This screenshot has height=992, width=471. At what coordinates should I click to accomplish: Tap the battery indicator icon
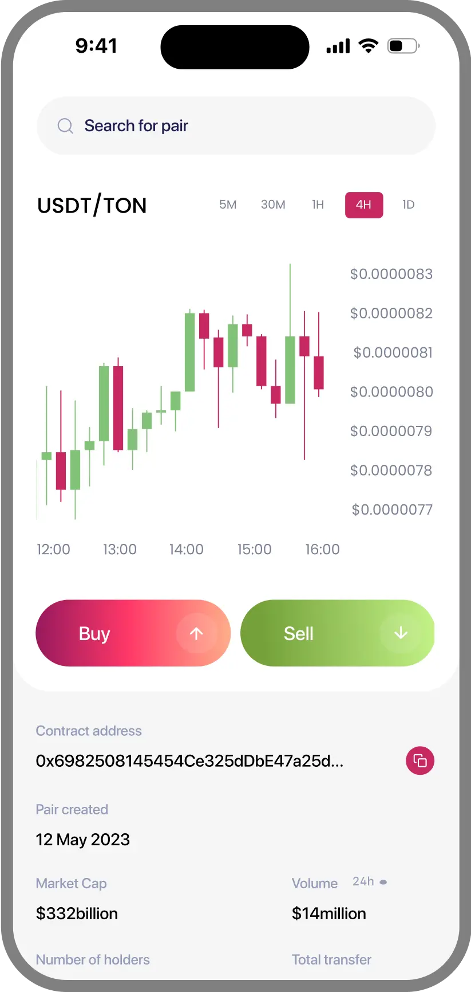[x=403, y=46]
